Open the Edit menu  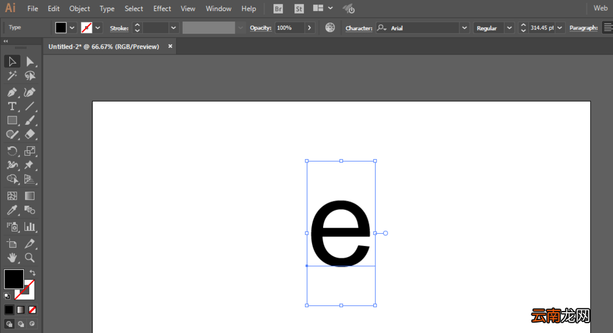tap(53, 9)
